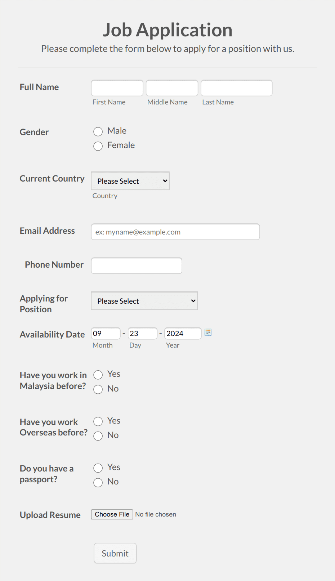The width and height of the screenshot is (335, 581).
Task: Choose No for worked in Malaysia
Action: click(98, 389)
